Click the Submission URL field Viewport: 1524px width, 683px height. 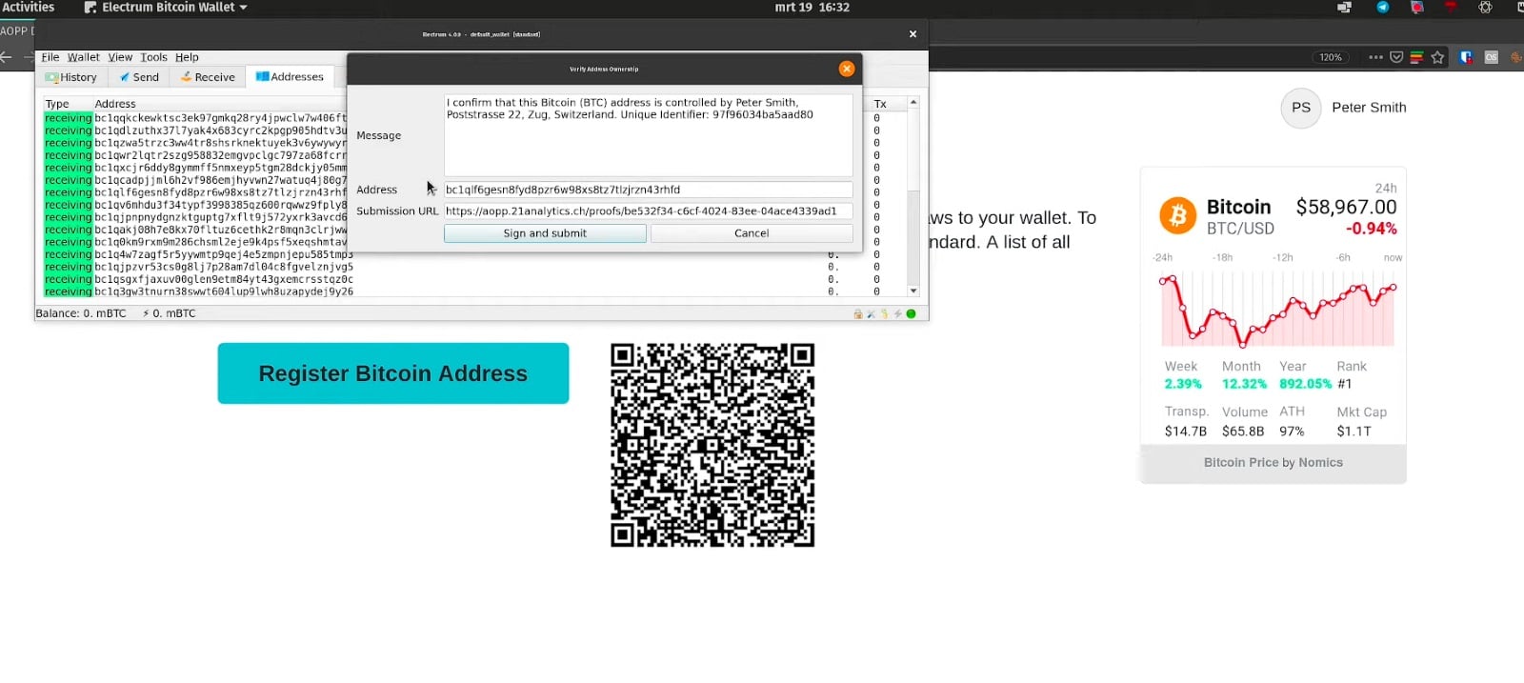pos(648,211)
